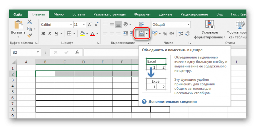
Task: Expand the borders dropdown arrow
Action: coord(74,34)
